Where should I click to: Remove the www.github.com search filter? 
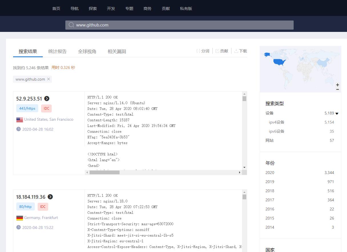click(x=48, y=79)
